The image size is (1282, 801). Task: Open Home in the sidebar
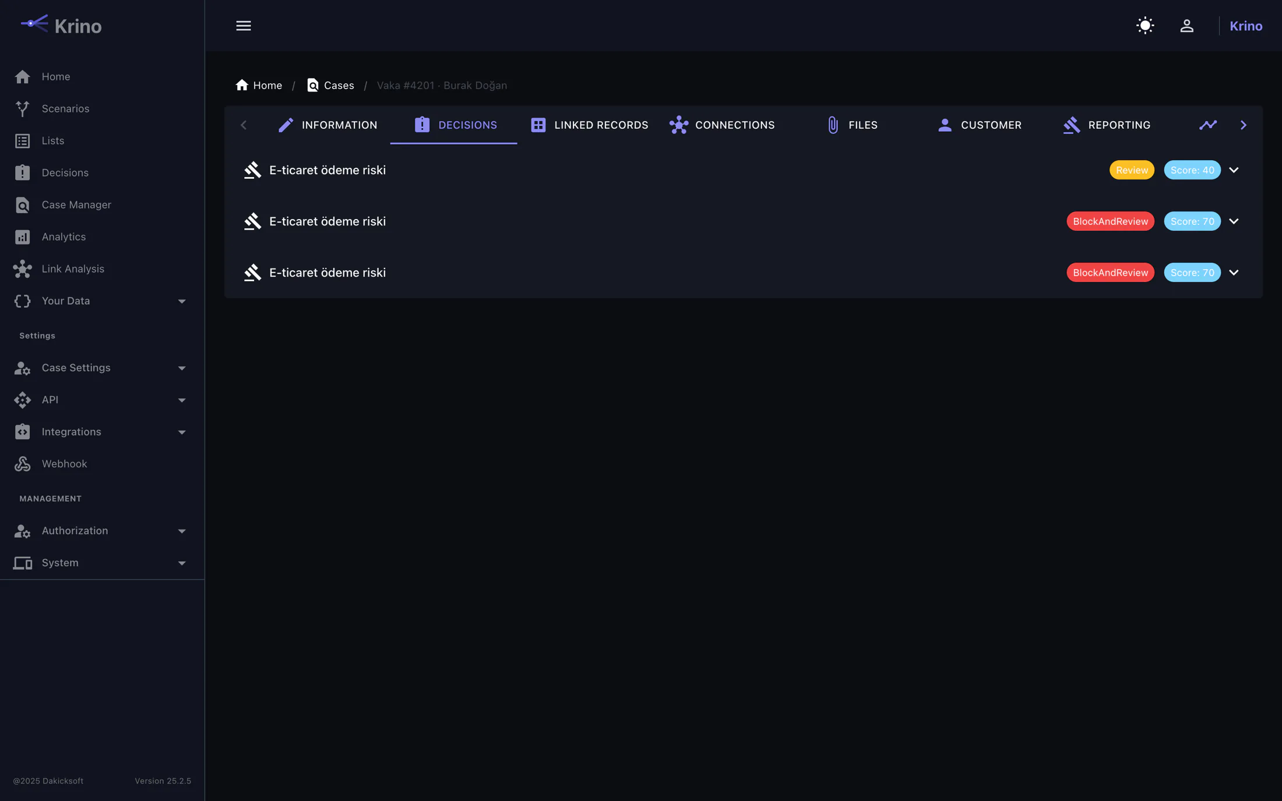click(x=102, y=76)
